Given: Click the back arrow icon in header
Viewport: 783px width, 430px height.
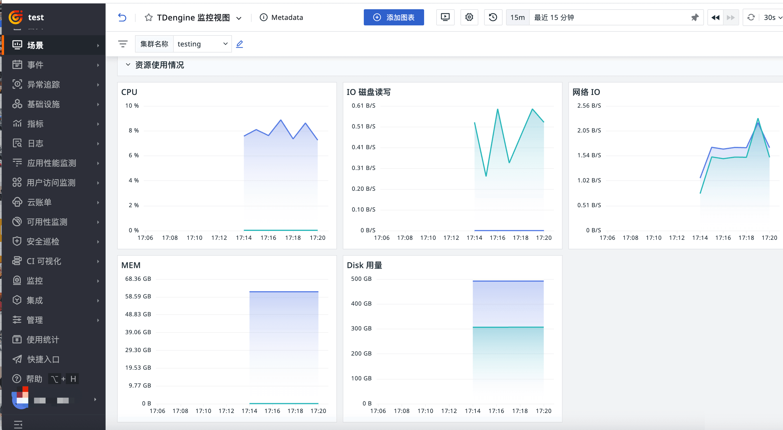Looking at the screenshot, I should pos(122,18).
